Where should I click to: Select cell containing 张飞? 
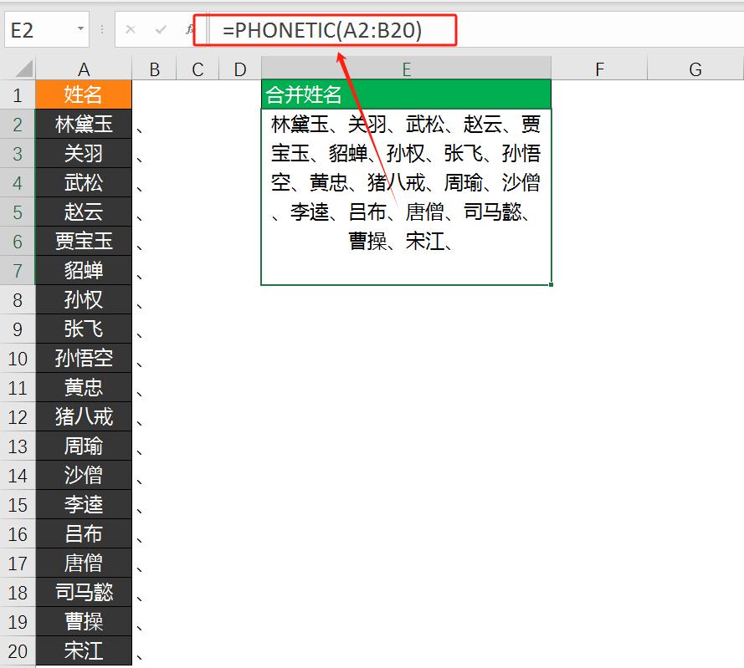[x=84, y=329]
